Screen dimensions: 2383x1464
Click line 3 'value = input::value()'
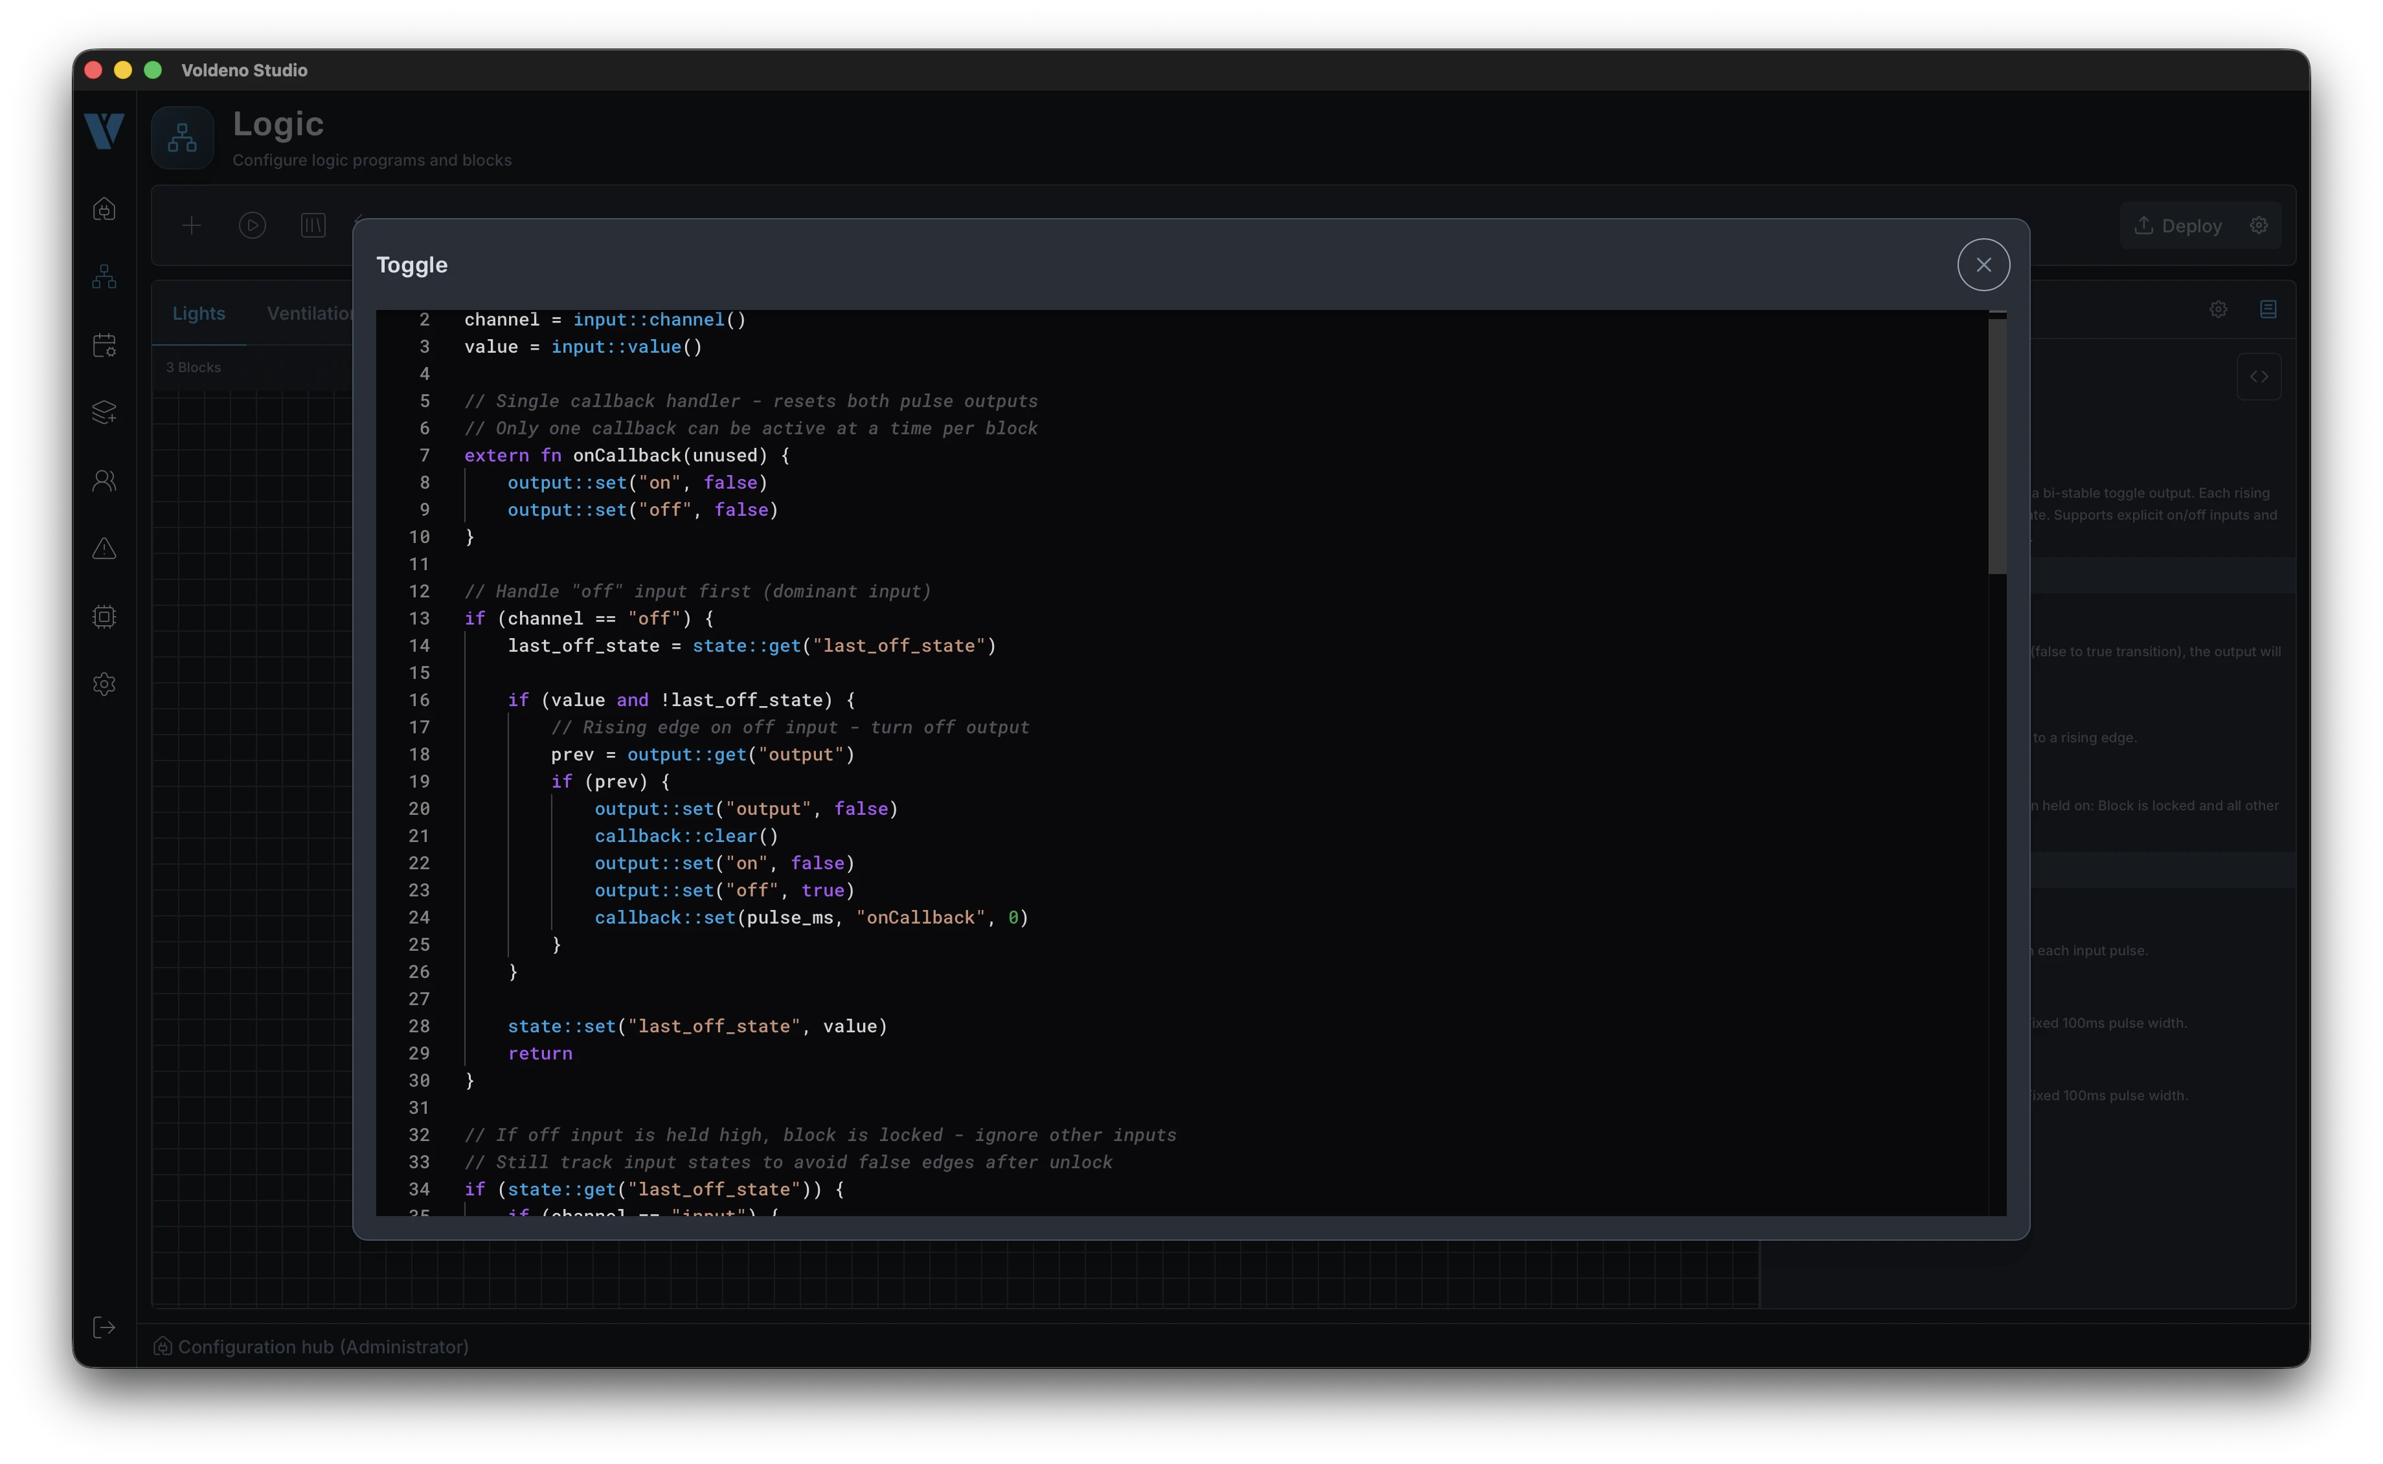click(x=583, y=347)
